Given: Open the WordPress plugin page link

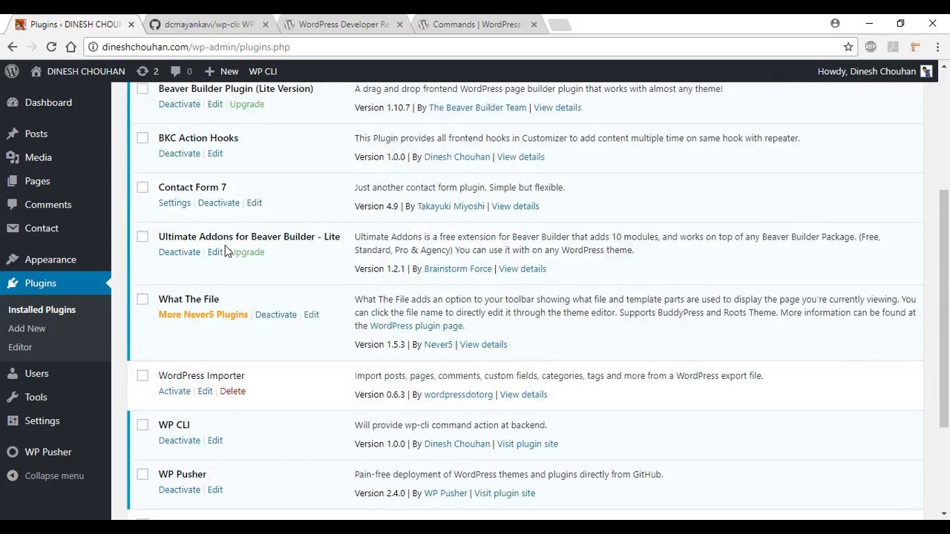Looking at the screenshot, I should [416, 326].
